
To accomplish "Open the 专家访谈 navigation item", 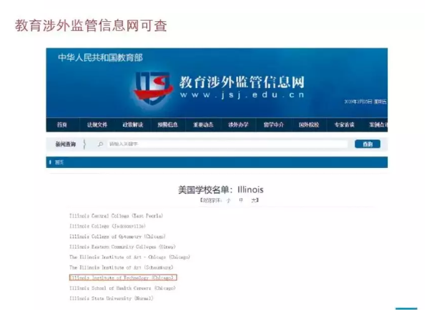I will click(344, 125).
